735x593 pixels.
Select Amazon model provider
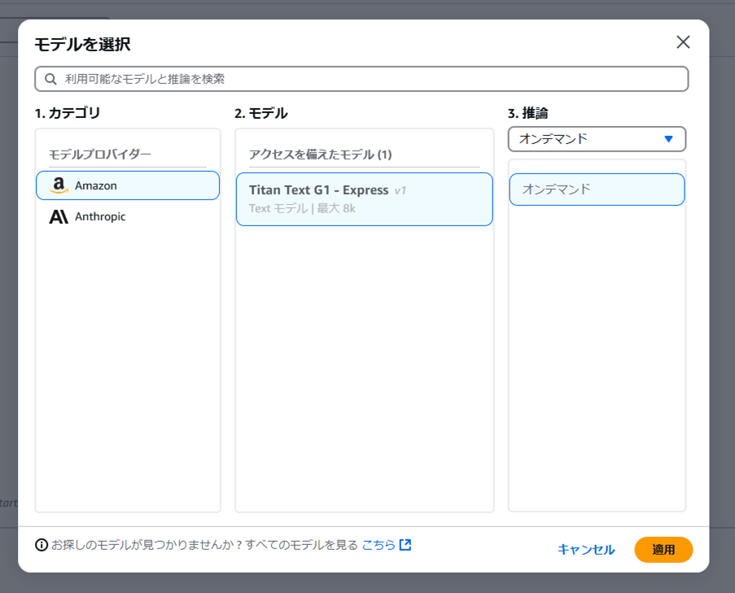(x=128, y=185)
